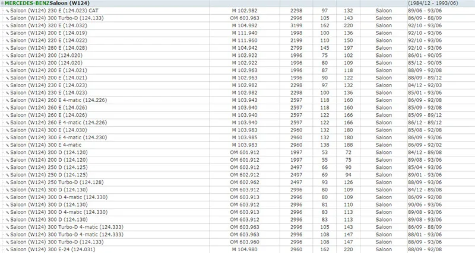Click kW value 53
Screen dimensions: 475x253
[x=325, y=153]
